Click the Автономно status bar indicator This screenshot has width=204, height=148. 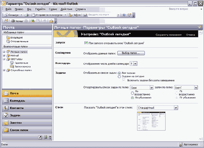pyautogui.click(x=189, y=144)
